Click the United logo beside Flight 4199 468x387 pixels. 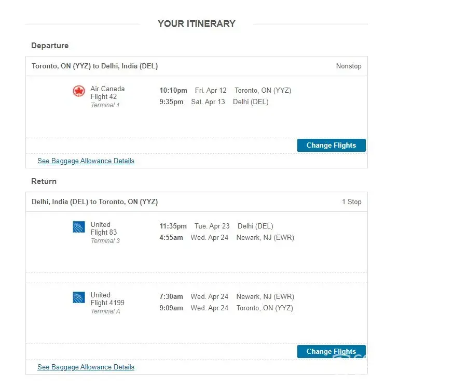coord(79,297)
